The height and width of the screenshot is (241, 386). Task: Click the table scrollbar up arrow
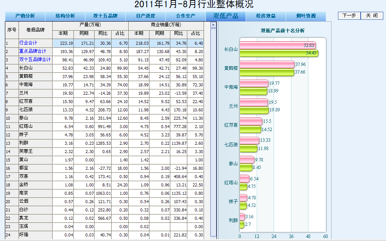click(x=213, y=25)
